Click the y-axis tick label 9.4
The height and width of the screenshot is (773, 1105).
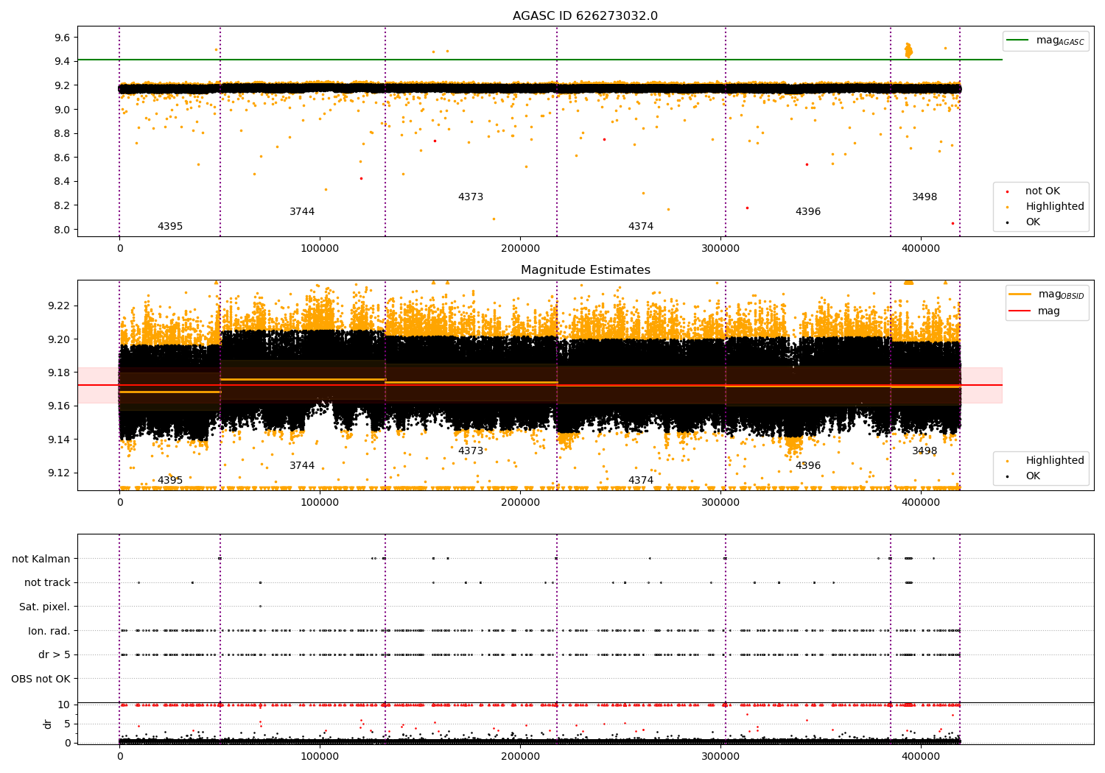[63, 61]
